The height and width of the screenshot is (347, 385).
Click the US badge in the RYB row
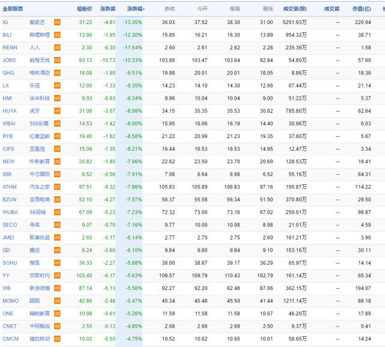[57, 136]
